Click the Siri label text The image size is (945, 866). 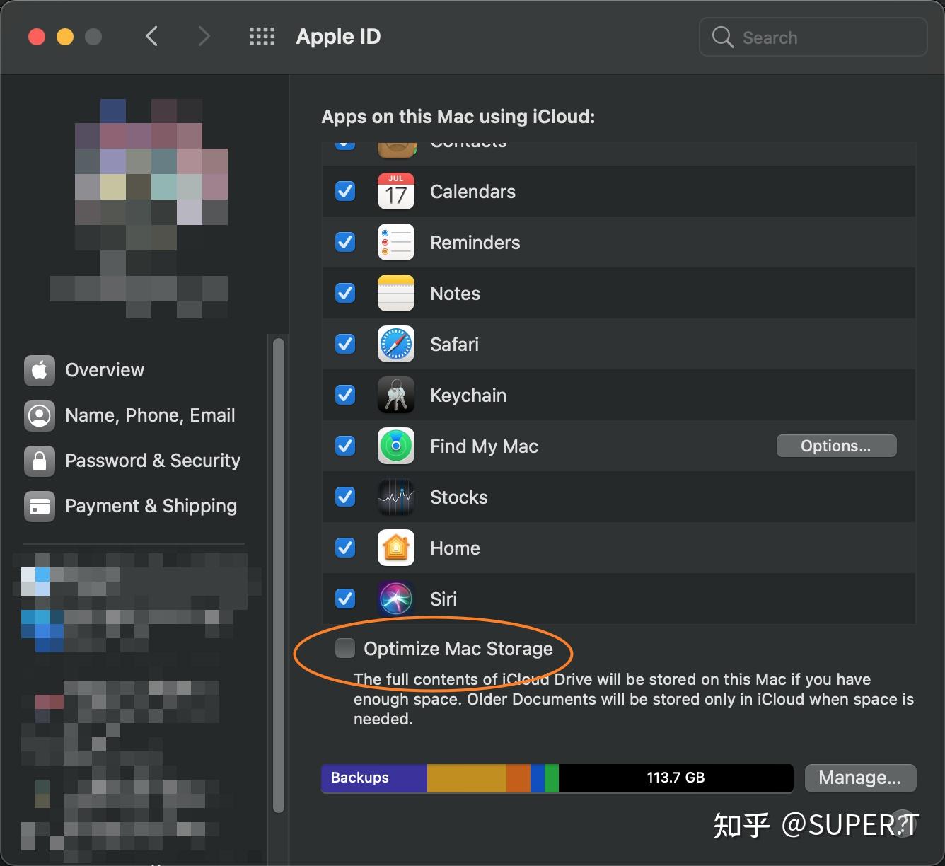click(x=443, y=599)
